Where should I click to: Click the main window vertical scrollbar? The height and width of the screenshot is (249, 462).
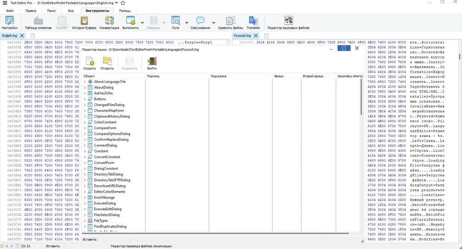460,56
